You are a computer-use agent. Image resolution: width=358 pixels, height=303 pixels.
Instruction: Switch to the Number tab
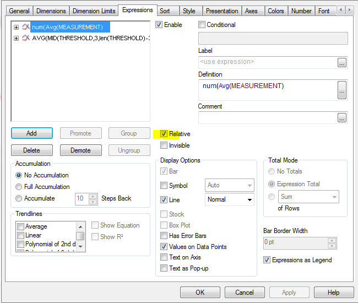[x=301, y=11]
